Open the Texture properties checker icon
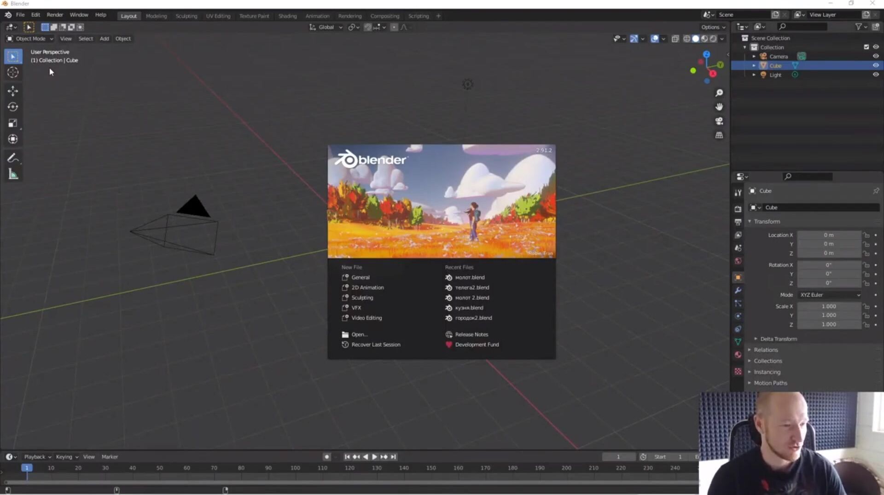The height and width of the screenshot is (495, 884). 738,371
